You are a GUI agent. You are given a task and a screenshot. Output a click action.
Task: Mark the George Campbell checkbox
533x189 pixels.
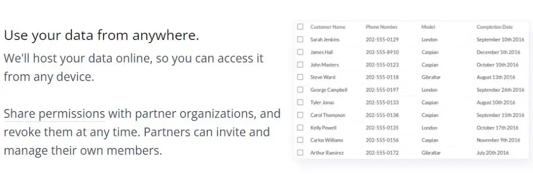(x=300, y=90)
